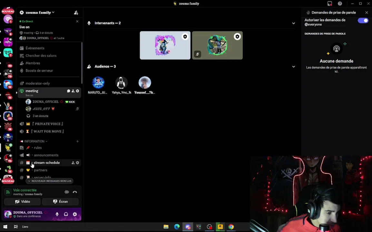372x232 pixels.
Task: Open the help question-mark icon
Action: pyautogui.click(x=340, y=4)
